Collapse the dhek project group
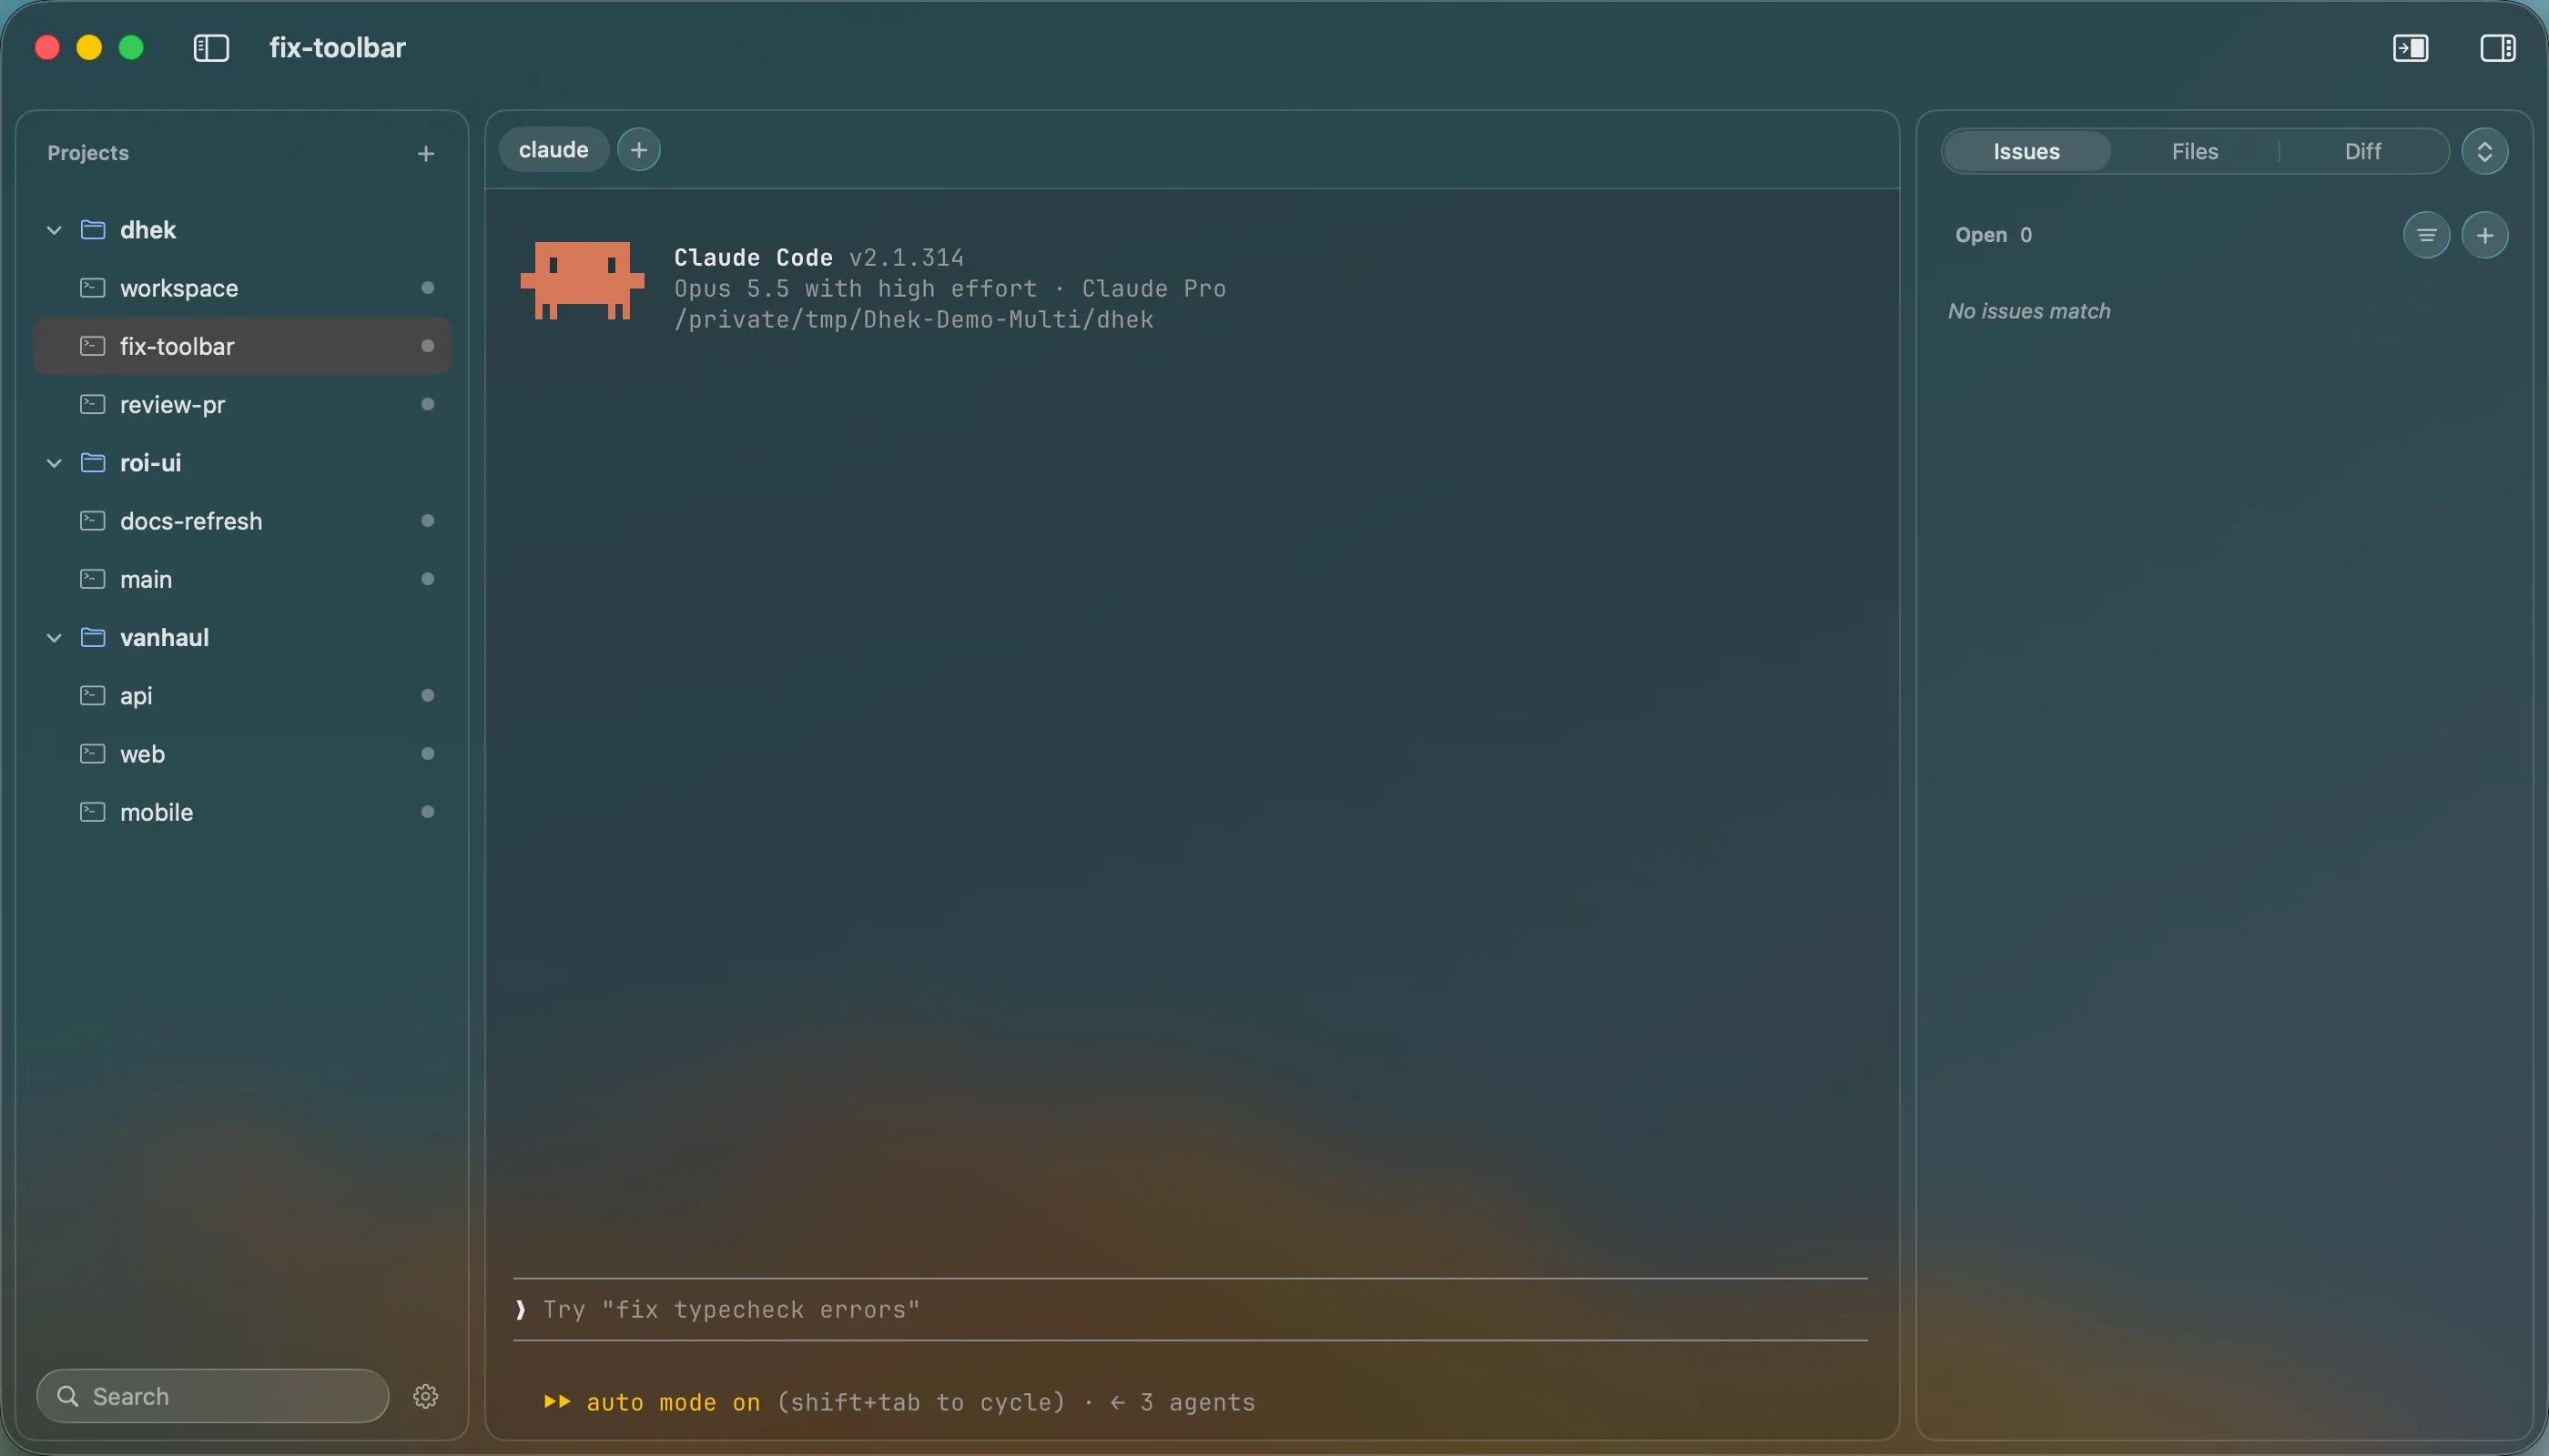The height and width of the screenshot is (1456, 2549). [x=54, y=230]
